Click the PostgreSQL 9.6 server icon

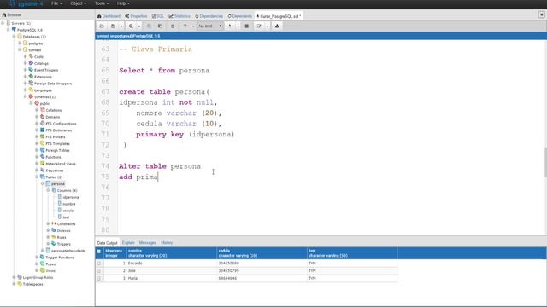pyautogui.click(x=14, y=30)
